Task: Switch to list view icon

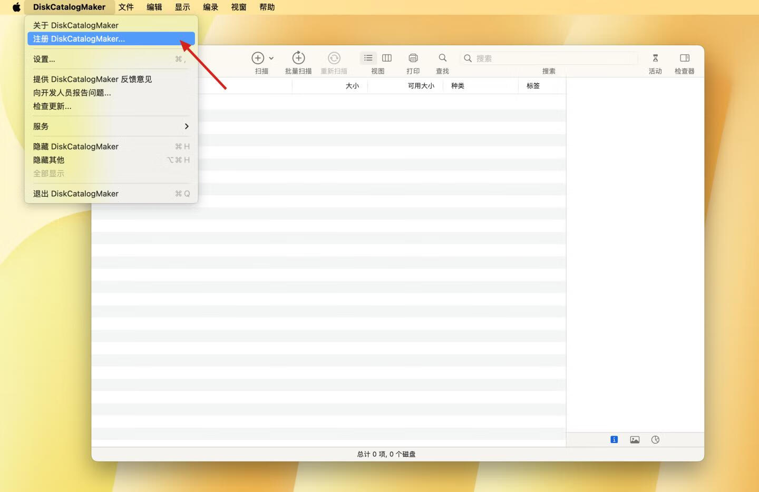Action: (368, 58)
